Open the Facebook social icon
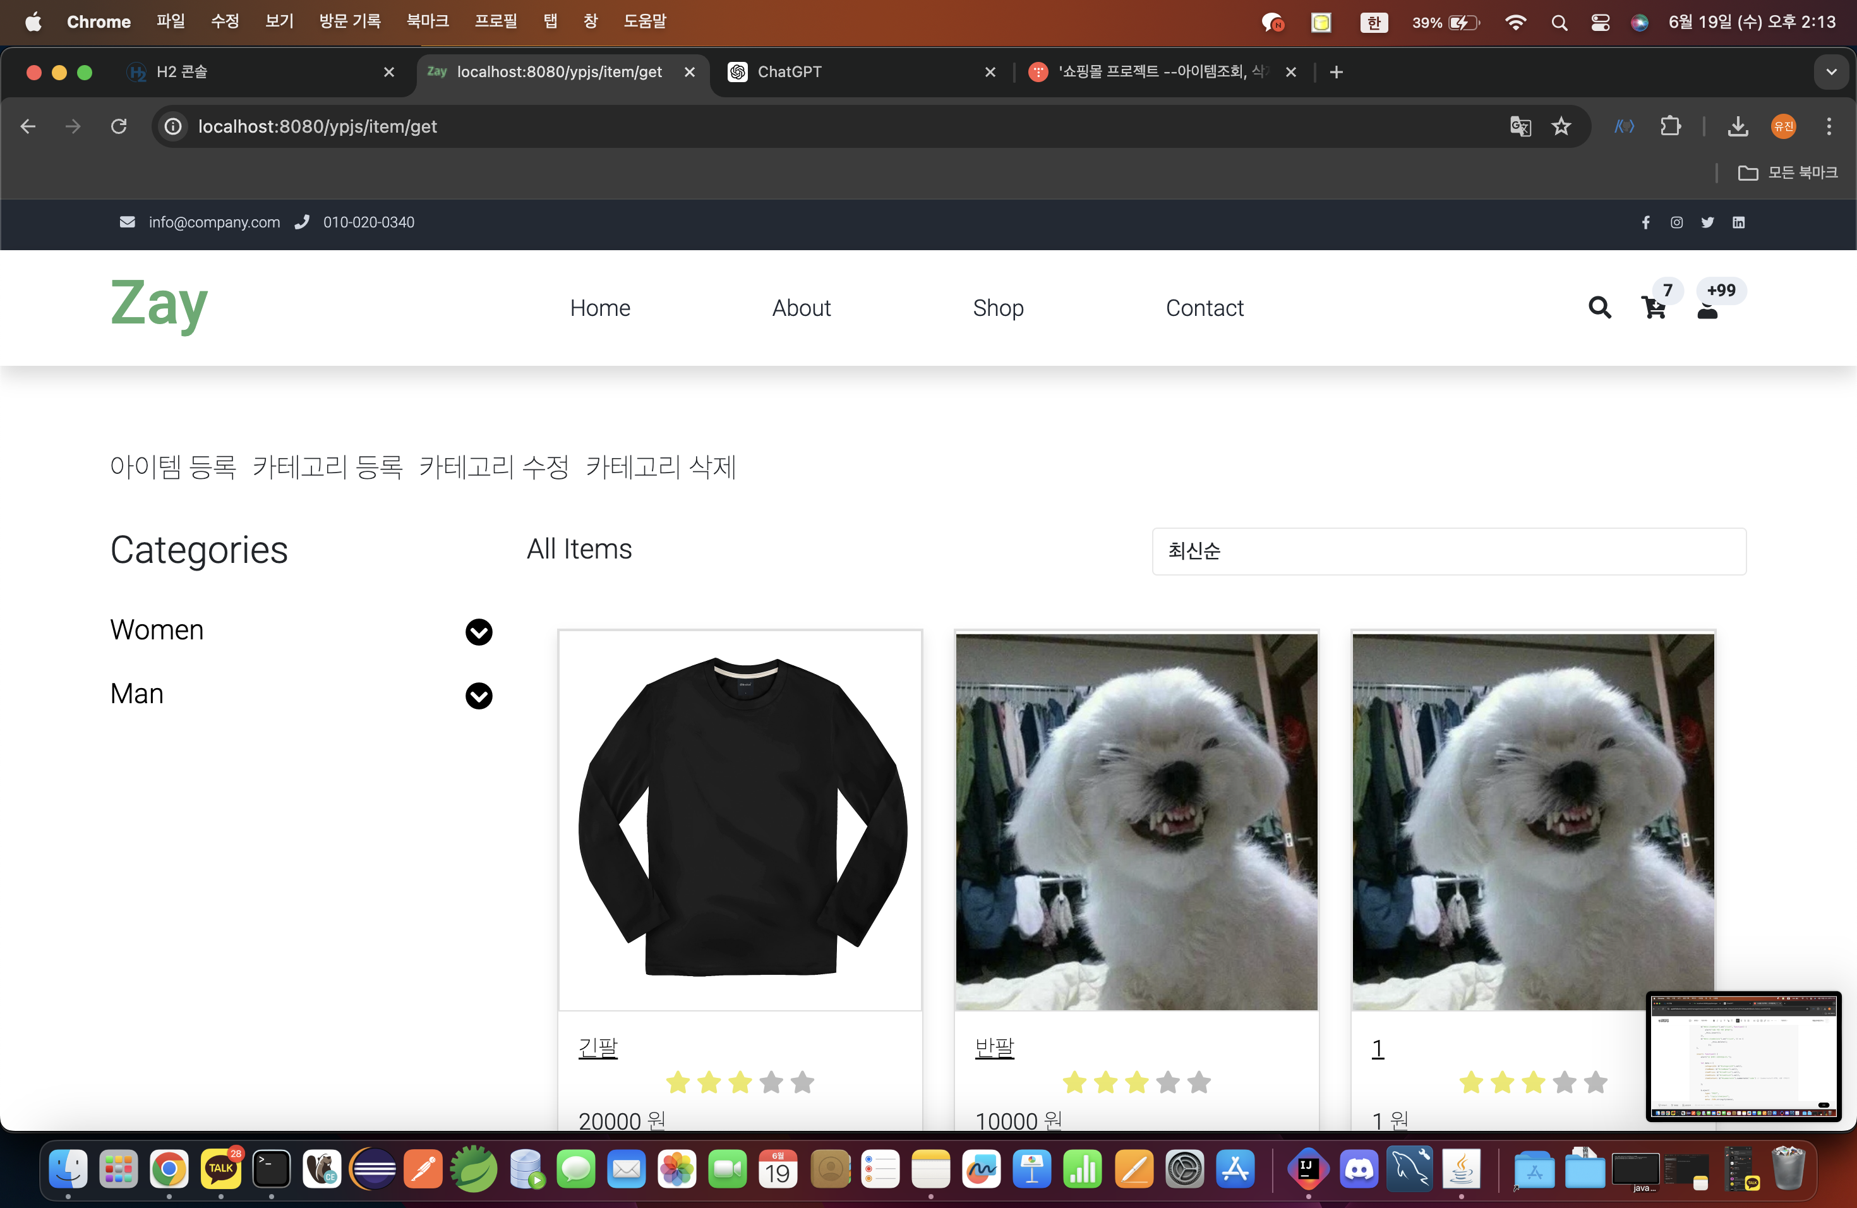The height and width of the screenshot is (1208, 1857). point(1645,222)
